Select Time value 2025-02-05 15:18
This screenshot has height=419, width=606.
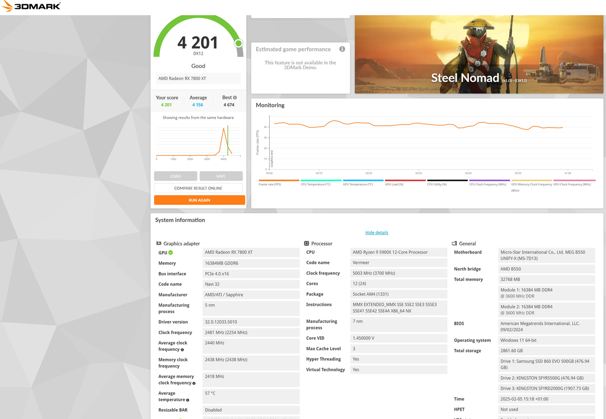point(546,399)
